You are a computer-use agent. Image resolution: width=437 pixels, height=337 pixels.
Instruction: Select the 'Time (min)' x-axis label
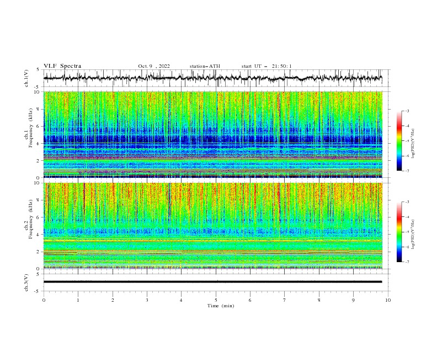pos(221,306)
